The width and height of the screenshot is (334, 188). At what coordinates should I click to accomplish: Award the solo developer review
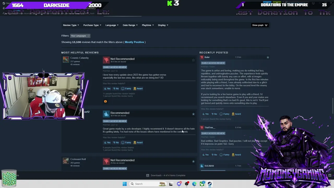pyautogui.click(x=138, y=143)
